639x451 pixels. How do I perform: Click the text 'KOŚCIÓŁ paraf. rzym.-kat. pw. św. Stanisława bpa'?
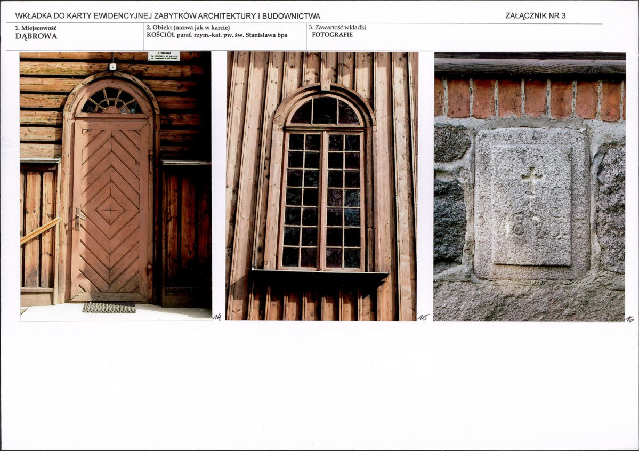(217, 35)
